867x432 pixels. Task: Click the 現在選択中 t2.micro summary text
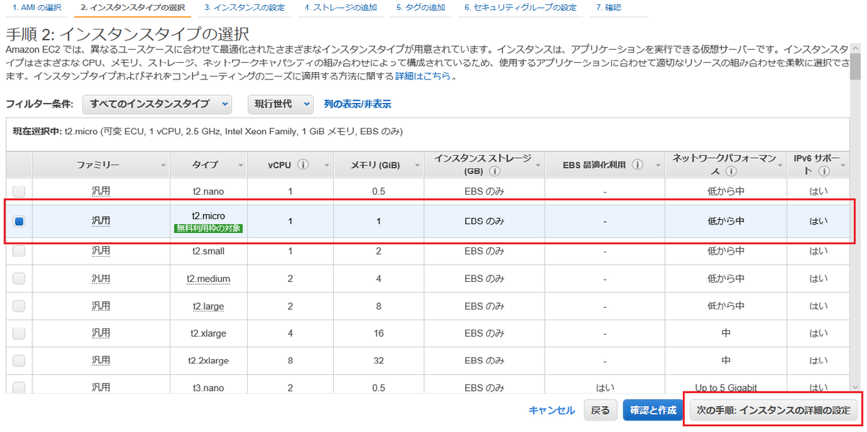[x=208, y=132]
